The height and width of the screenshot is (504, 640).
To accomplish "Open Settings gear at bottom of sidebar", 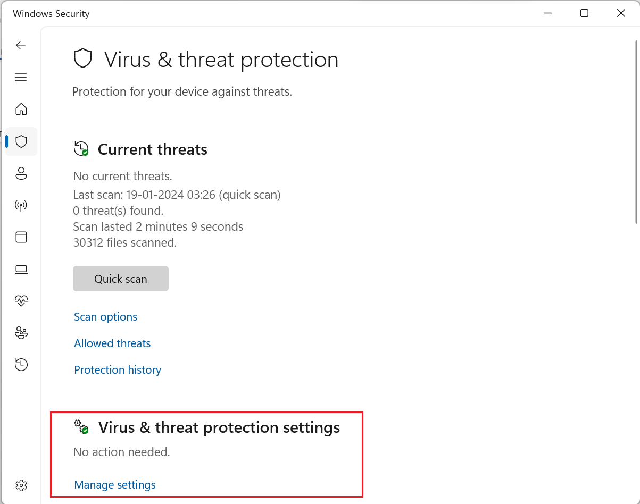I will (21, 485).
